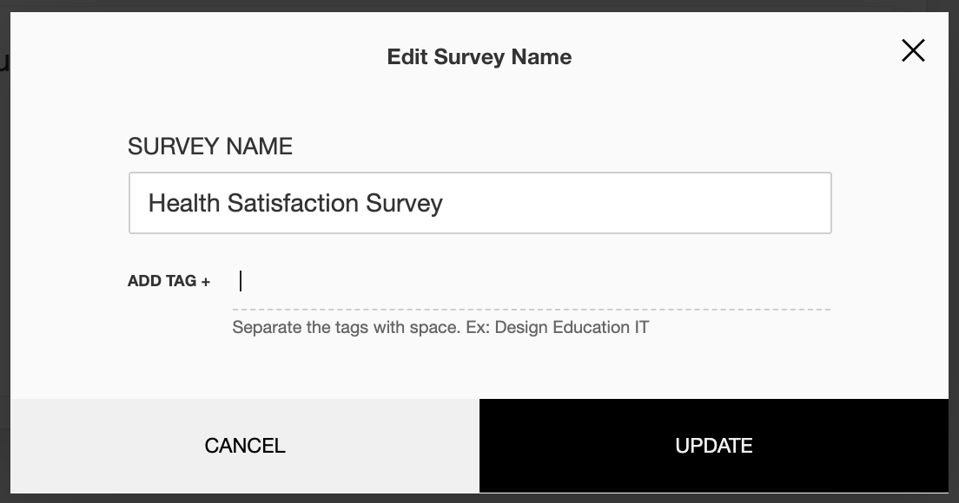959x503 pixels.
Task: Click the word 'Health' in name field
Action: click(183, 203)
